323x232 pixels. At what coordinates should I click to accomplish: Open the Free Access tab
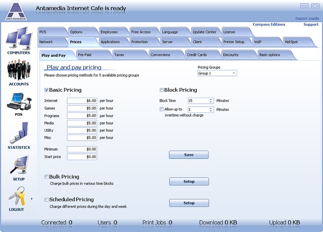tap(143, 32)
